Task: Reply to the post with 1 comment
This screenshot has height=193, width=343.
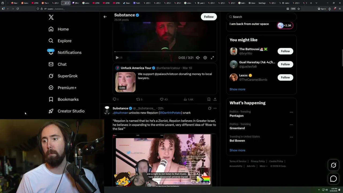Action: (115, 99)
